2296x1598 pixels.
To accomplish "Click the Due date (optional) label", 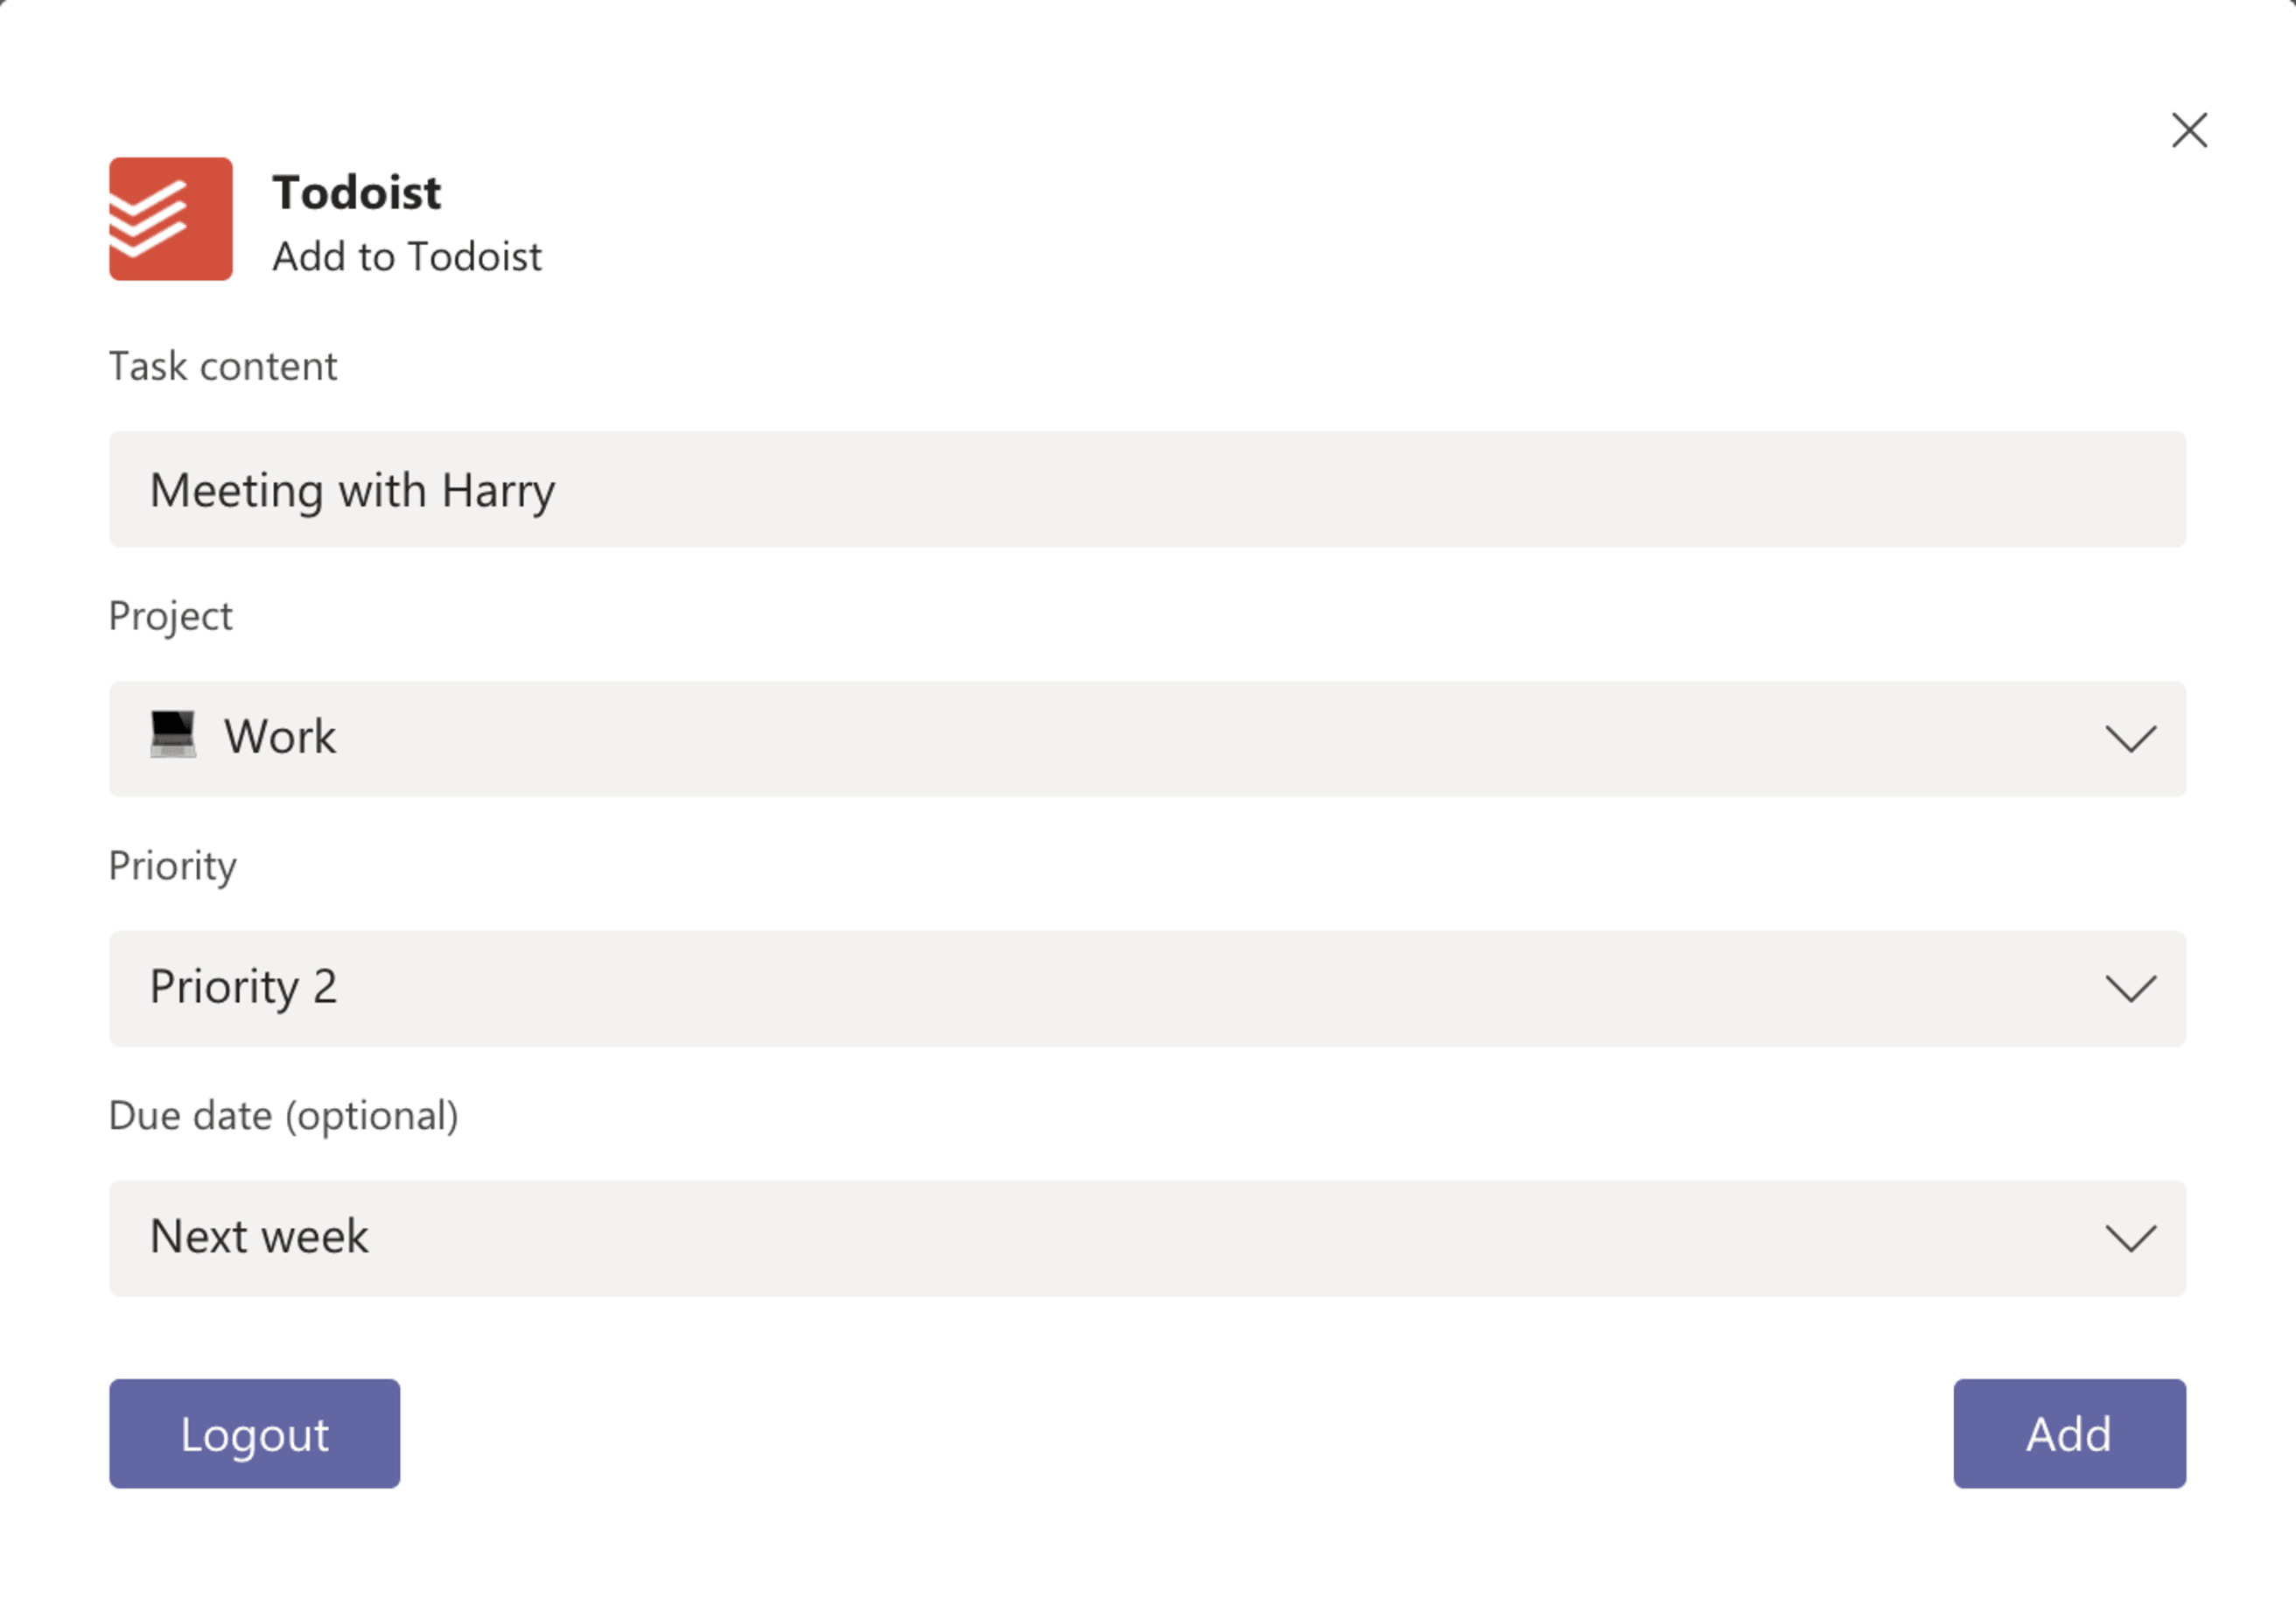I will (x=284, y=1115).
